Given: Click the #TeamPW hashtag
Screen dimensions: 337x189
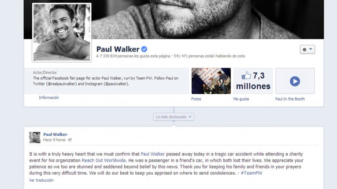Looking at the screenshot, I should click(252, 173).
